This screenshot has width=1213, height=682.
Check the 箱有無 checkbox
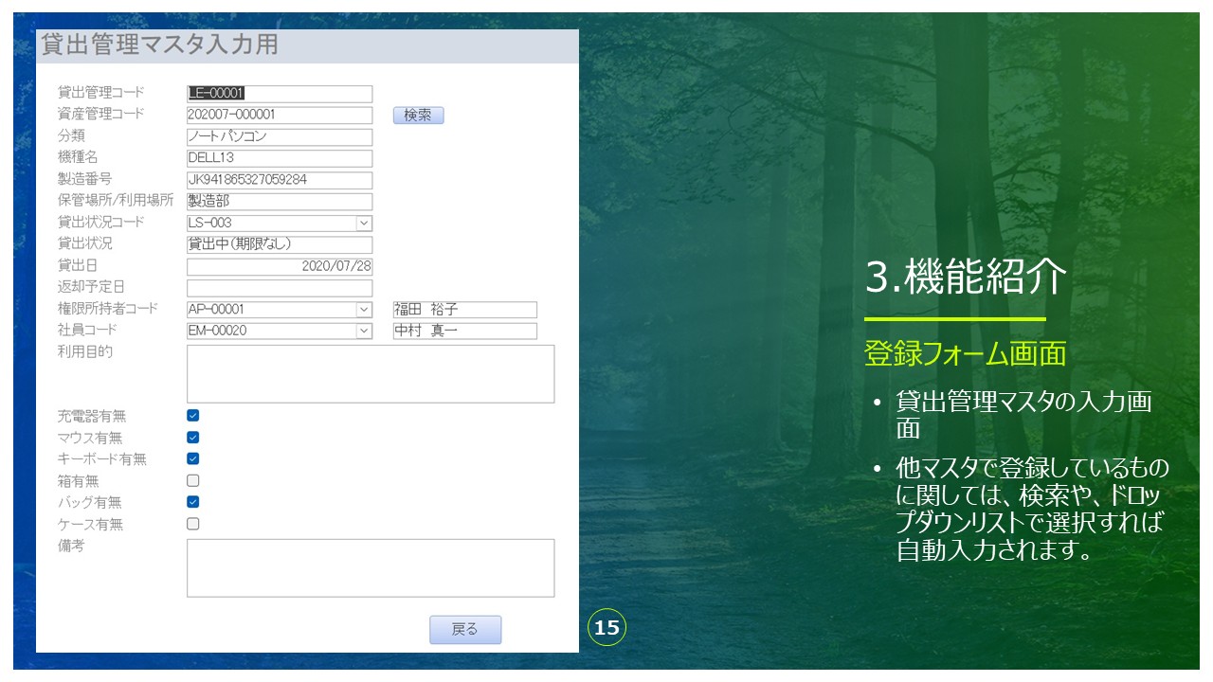[x=193, y=480]
